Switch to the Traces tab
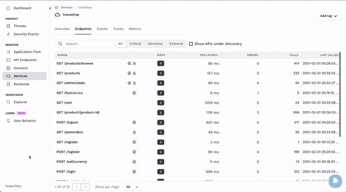The height and width of the screenshot is (192, 346). click(118, 29)
